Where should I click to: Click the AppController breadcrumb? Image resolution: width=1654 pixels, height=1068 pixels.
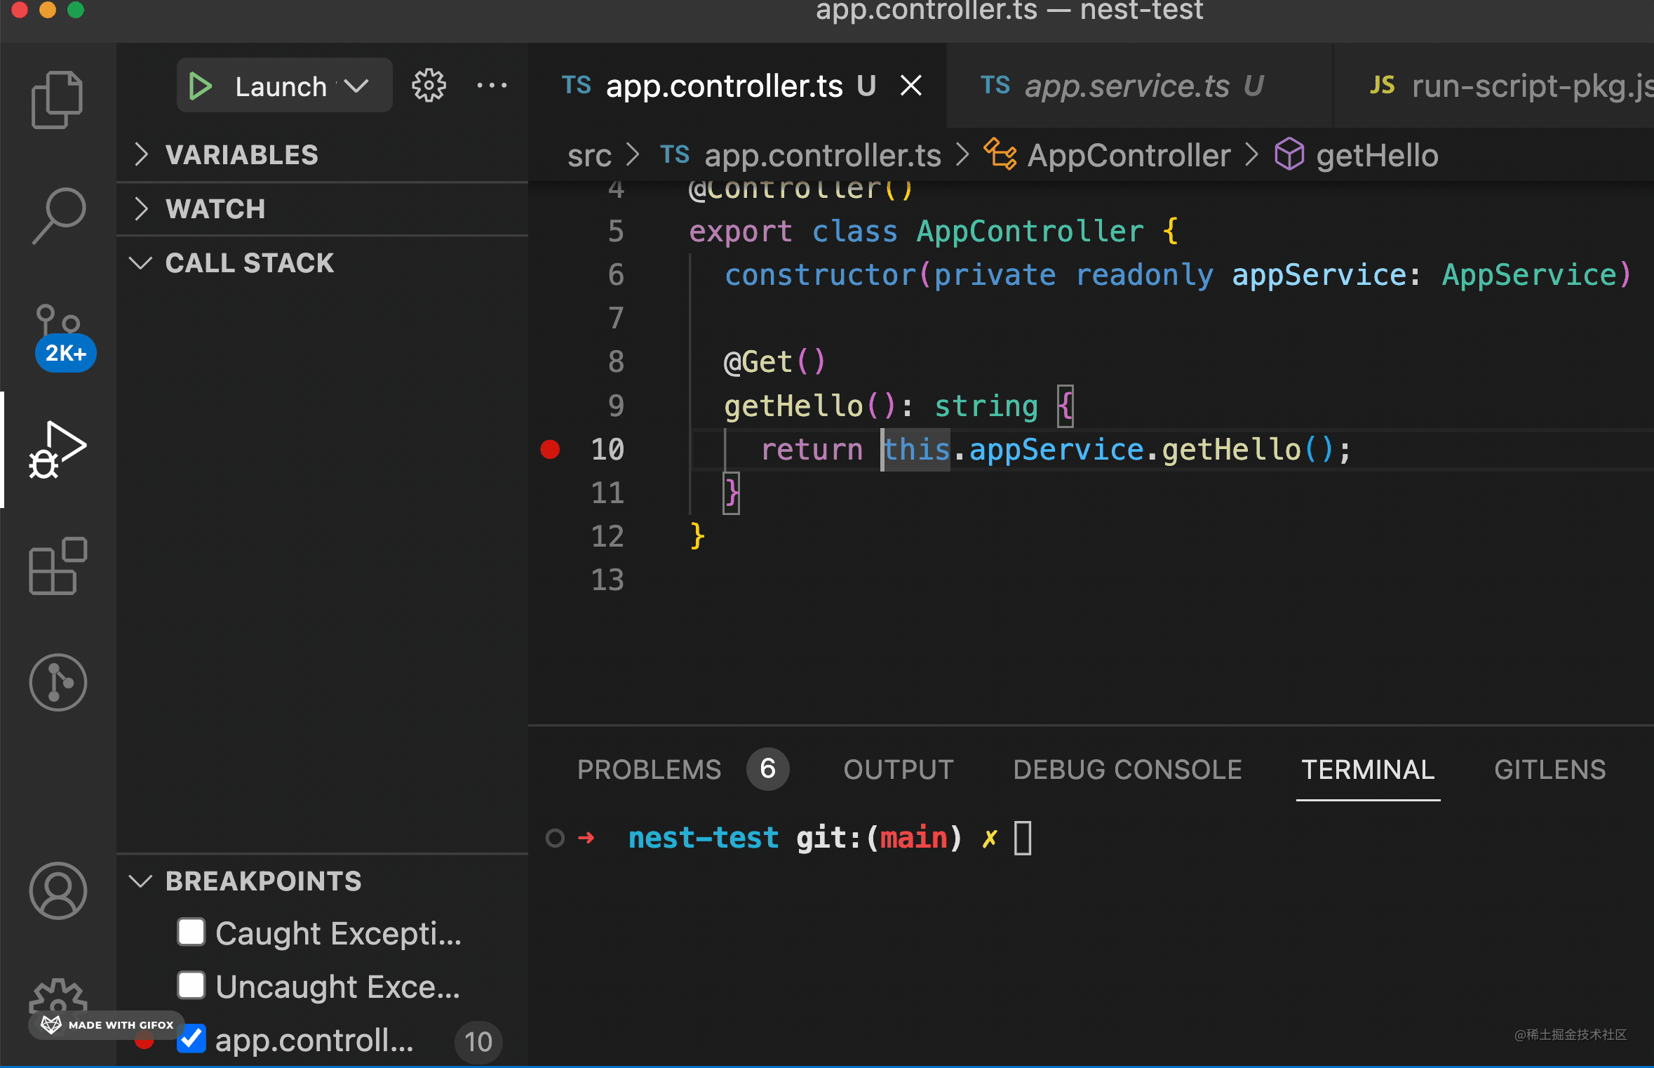(x=1128, y=155)
